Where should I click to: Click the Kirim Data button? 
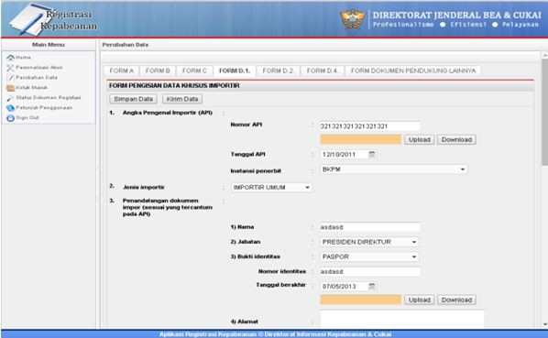(x=182, y=99)
